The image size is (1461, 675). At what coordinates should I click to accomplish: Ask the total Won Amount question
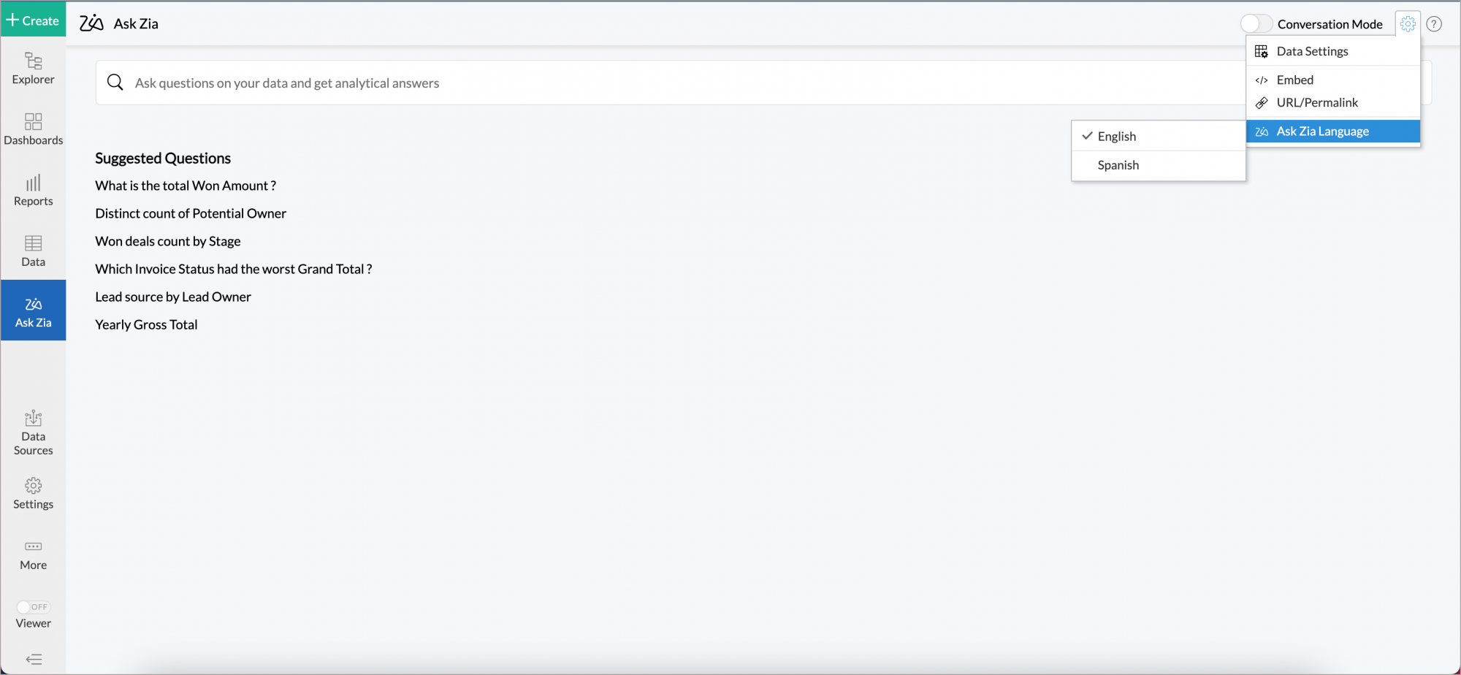tap(185, 185)
